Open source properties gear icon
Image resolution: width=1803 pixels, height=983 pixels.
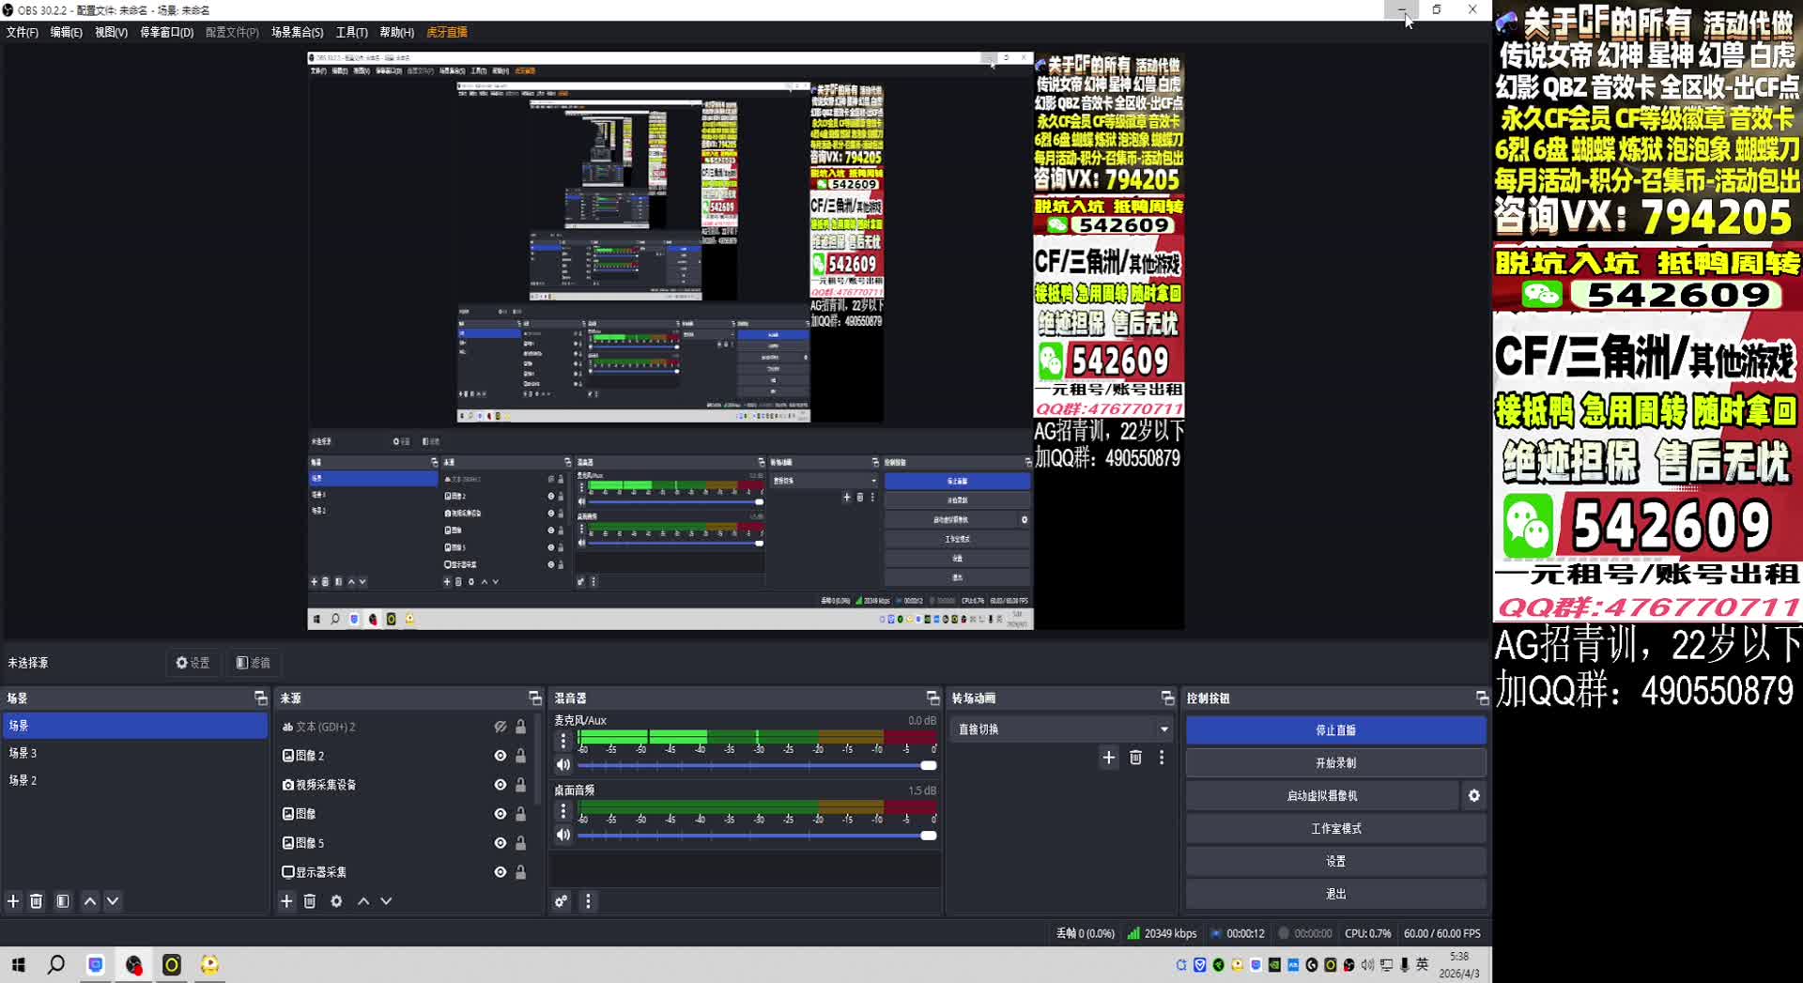tap(336, 901)
